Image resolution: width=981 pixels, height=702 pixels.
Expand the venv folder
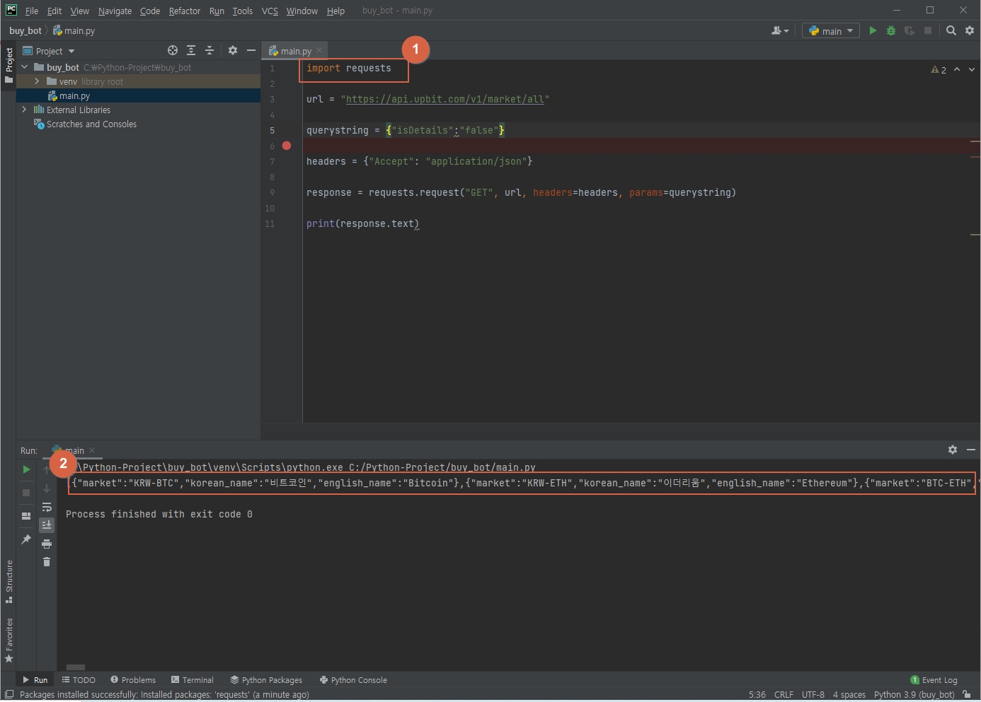tap(37, 81)
